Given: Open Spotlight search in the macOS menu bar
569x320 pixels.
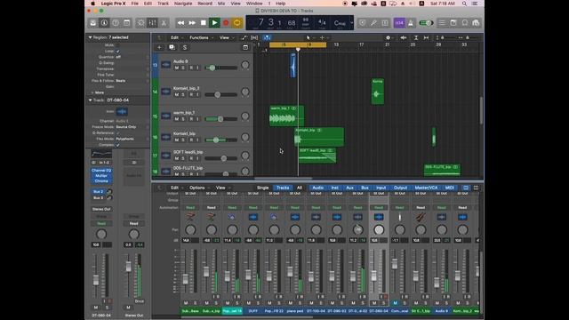Looking at the screenshot, I should pyautogui.click(x=464, y=4).
